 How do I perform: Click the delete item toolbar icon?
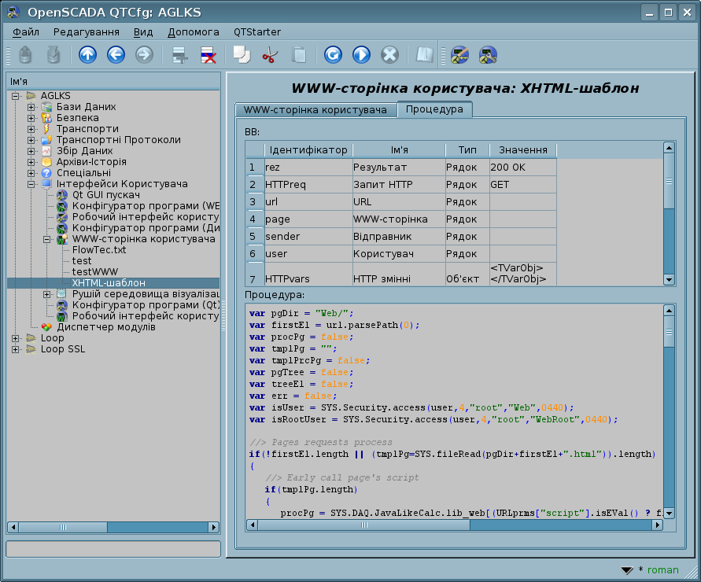(x=208, y=55)
